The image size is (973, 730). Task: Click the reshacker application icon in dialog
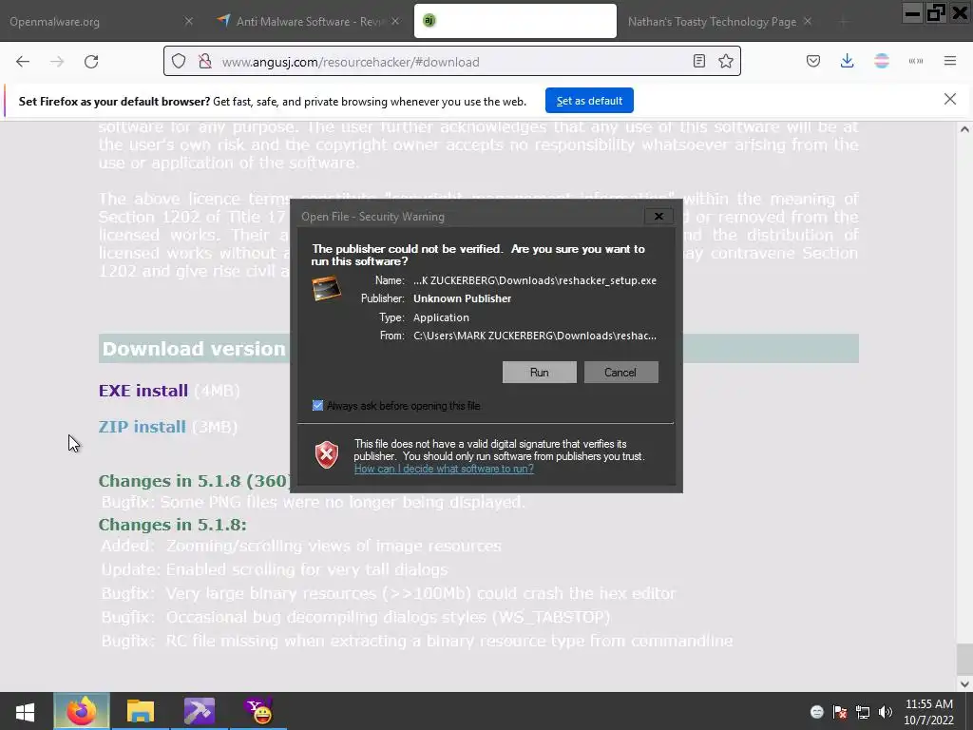tap(327, 289)
